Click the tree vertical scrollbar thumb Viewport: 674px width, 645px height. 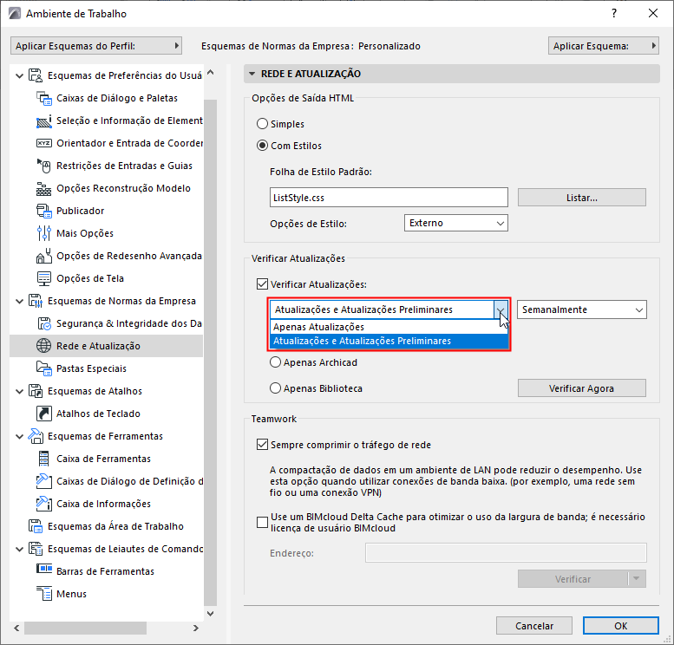(211, 351)
